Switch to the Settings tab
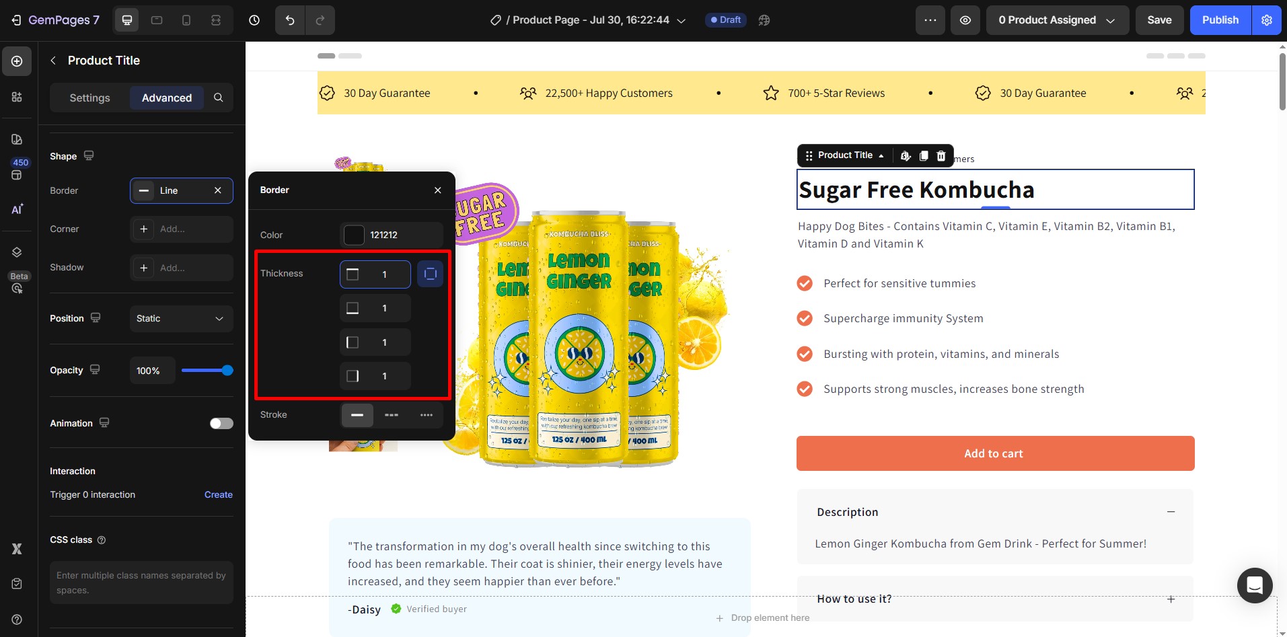This screenshot has height=637, width=1287. [89, 98]
